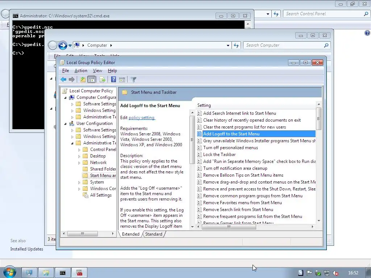Select Turn off personalized menus setting
Image resolution: width=371 pixels, height=278 pixels.
230,148
